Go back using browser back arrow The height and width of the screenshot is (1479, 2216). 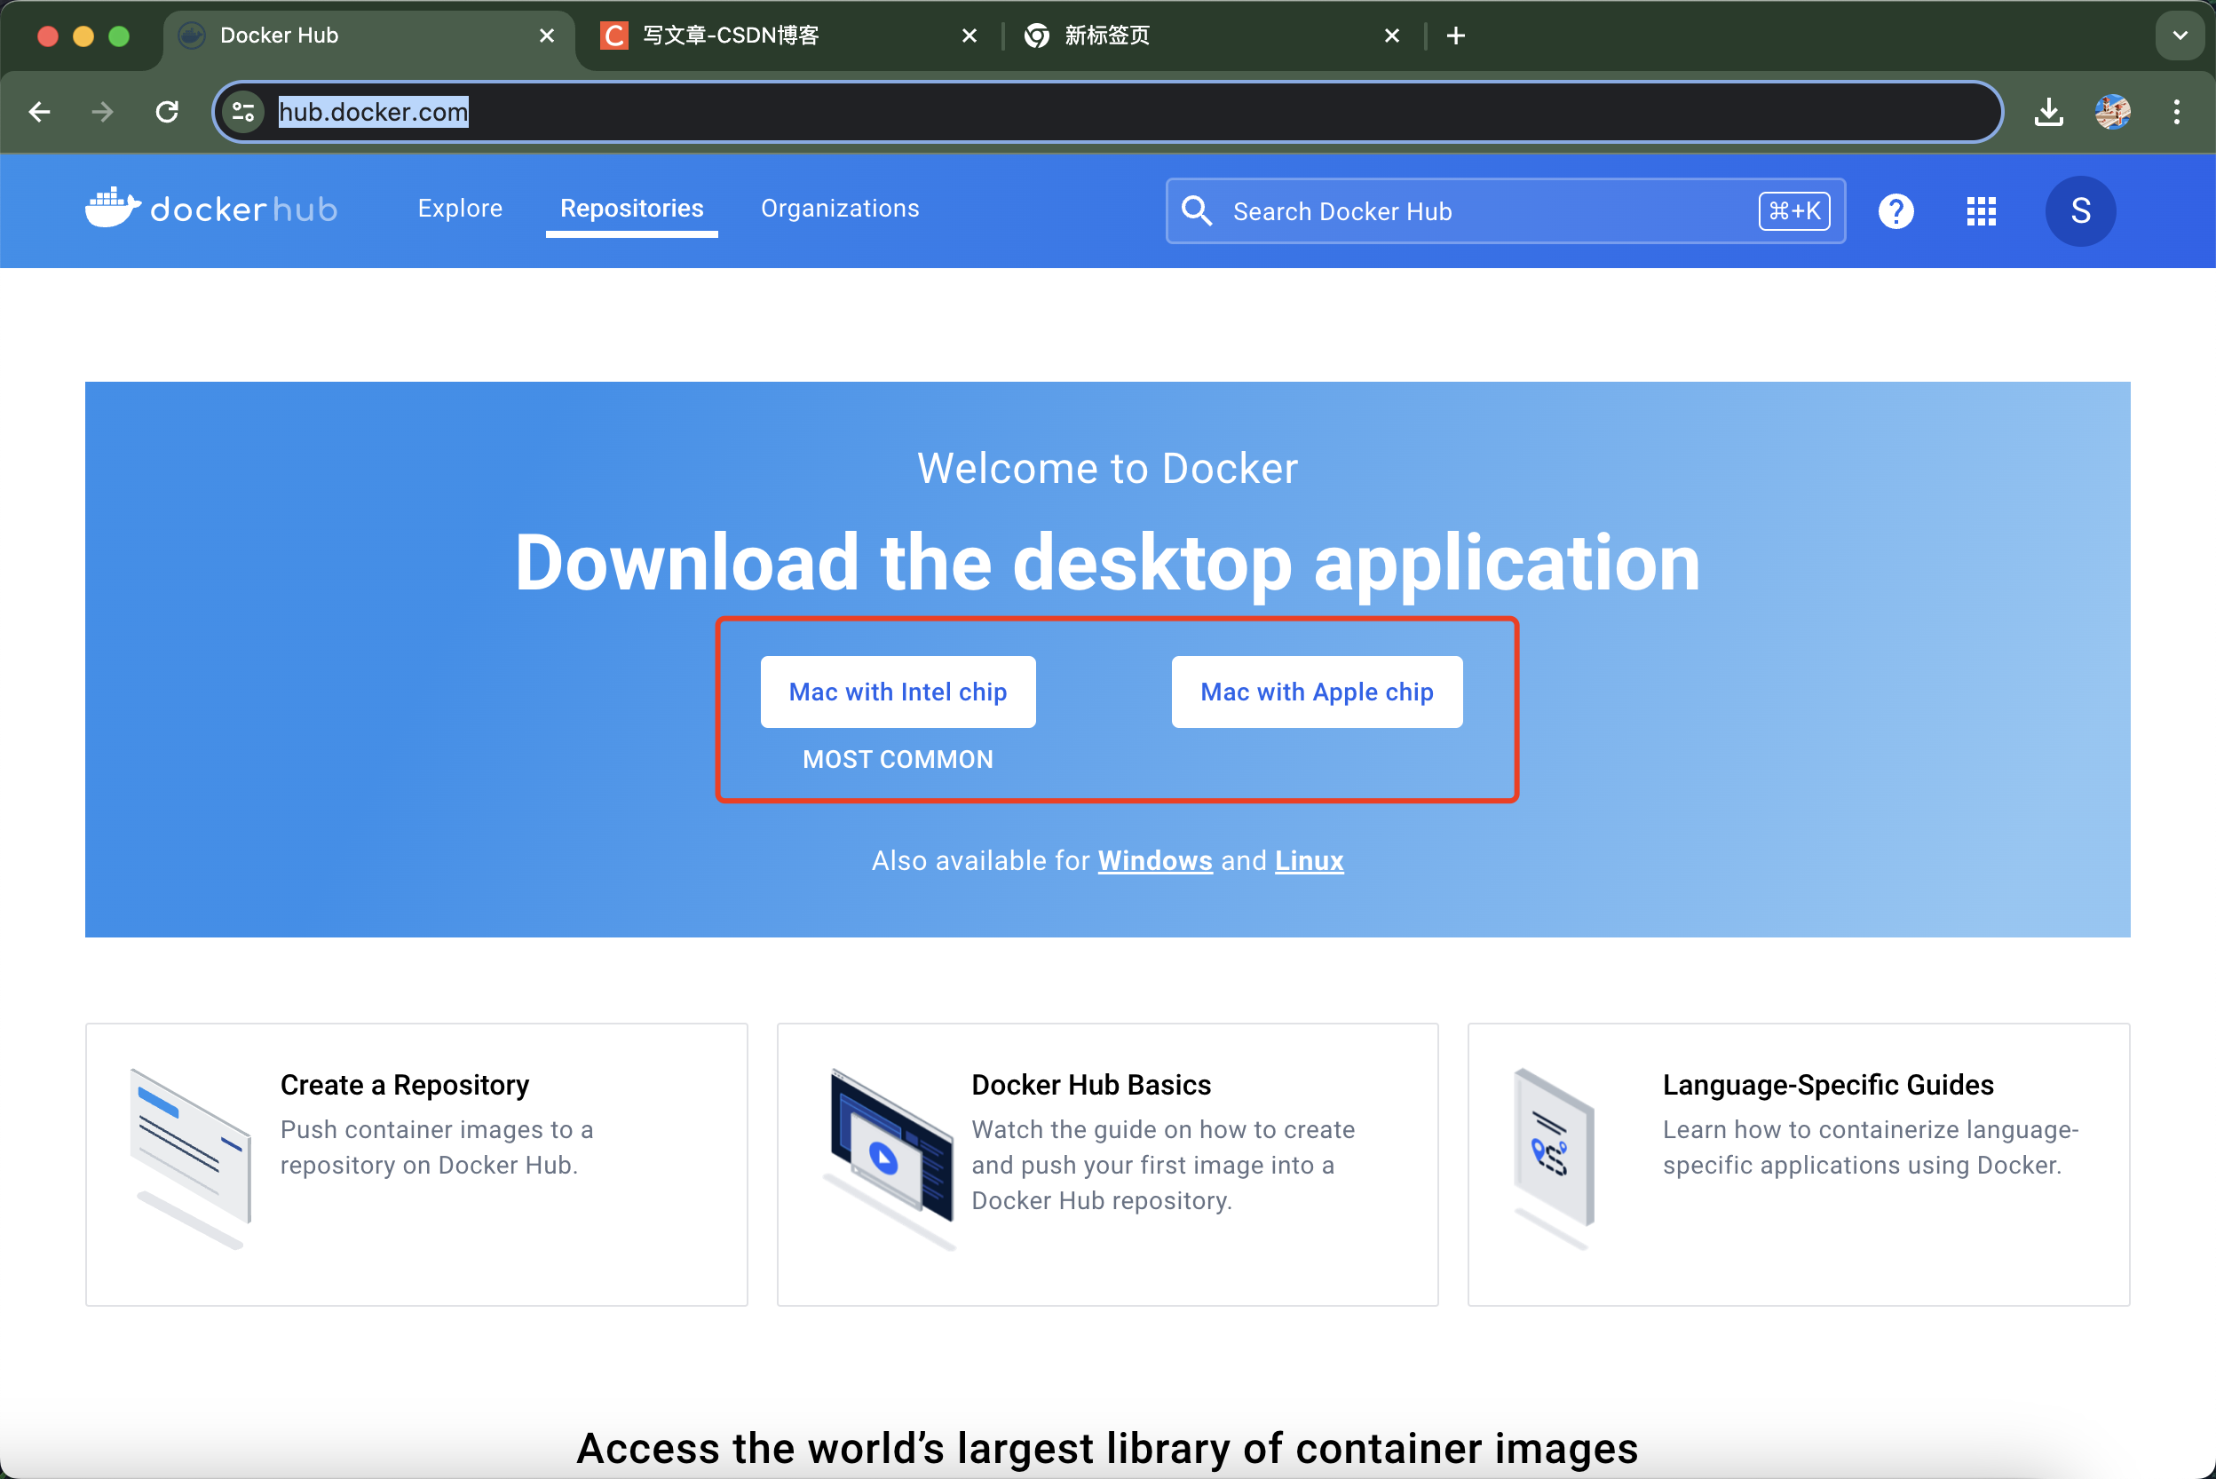[40, 112]
